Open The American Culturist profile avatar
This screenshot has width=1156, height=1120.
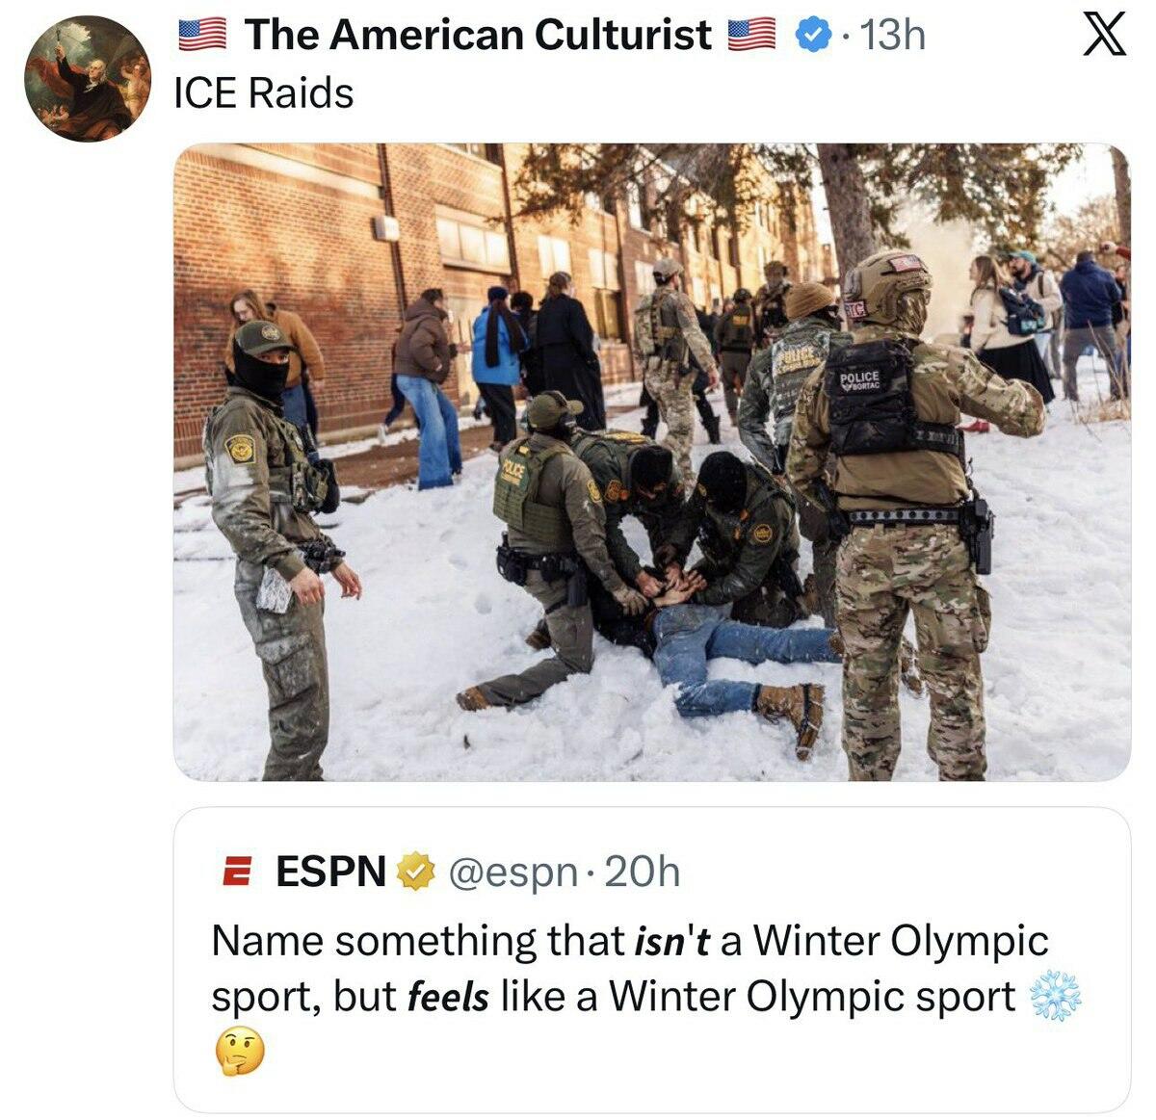point(87,79)
